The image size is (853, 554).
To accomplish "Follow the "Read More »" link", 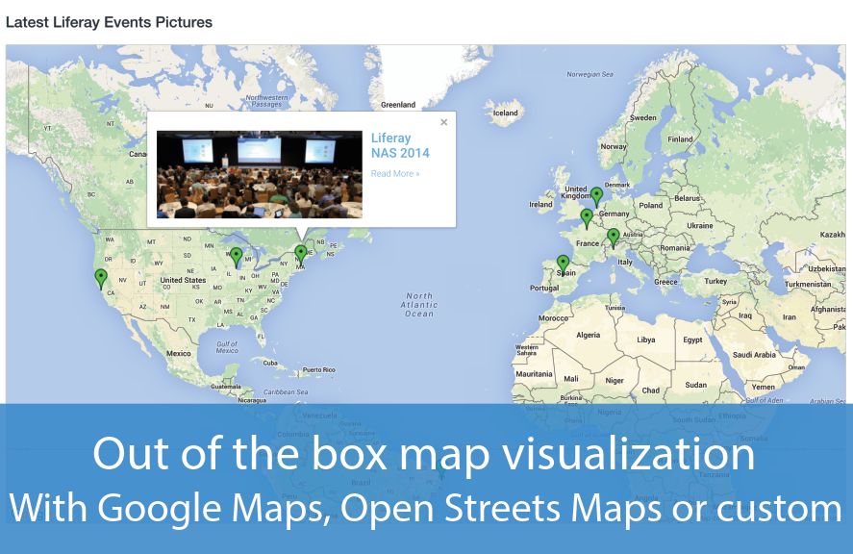I will [x=394, y=174].
